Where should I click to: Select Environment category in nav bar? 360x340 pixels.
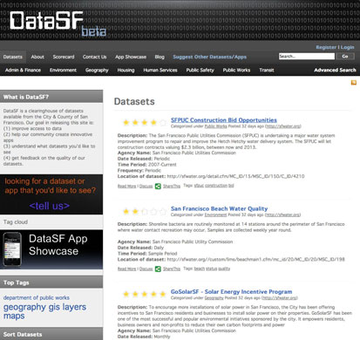(x=63, y=70)
